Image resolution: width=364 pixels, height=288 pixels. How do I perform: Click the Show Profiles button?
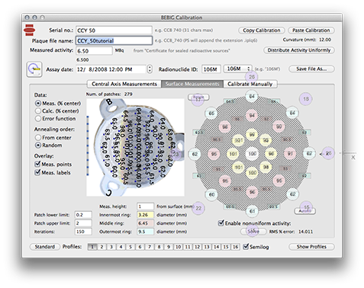point(311,247)
